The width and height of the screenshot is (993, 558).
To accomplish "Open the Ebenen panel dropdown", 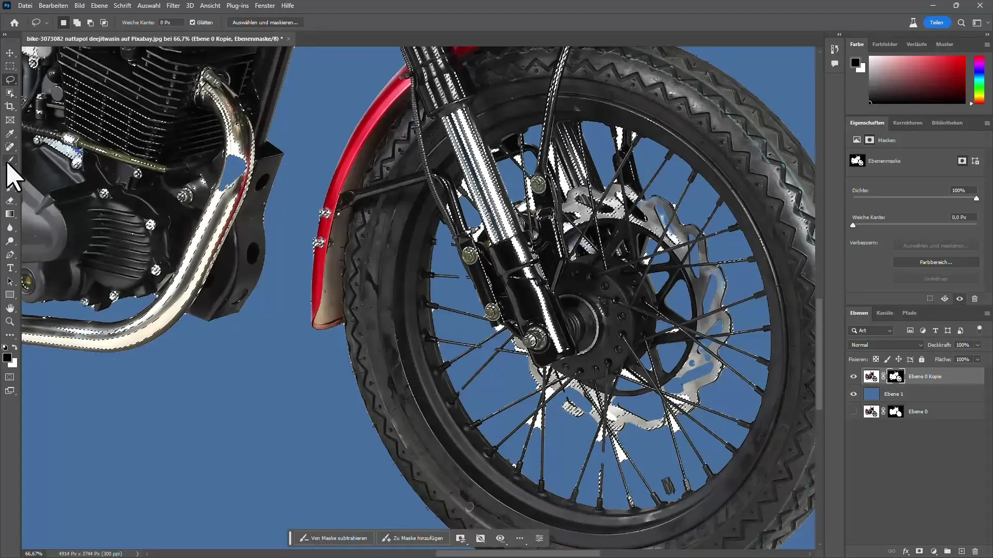I will tap(987, 313).
